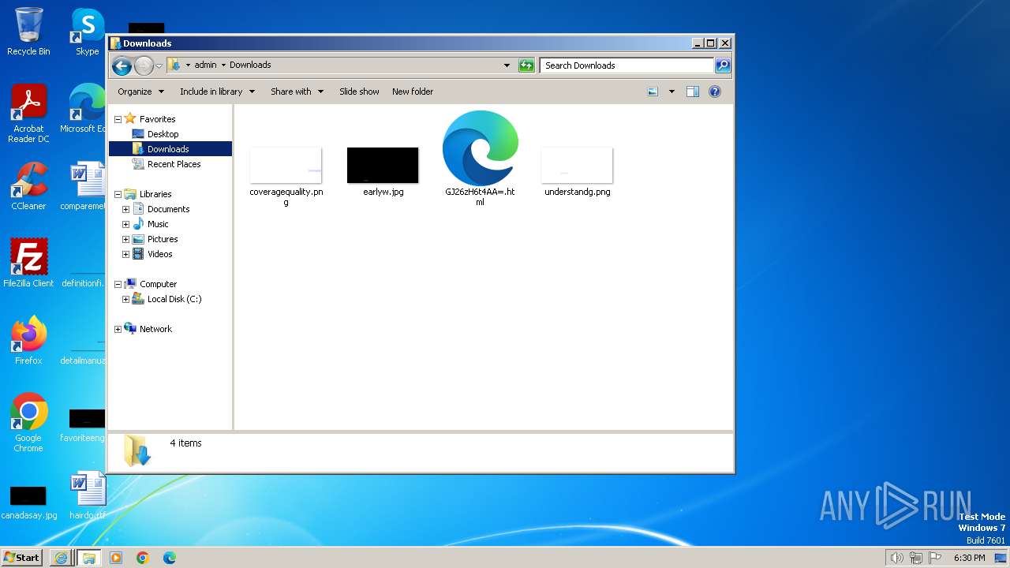Toggle the preview pane icon

coord(692,92)
